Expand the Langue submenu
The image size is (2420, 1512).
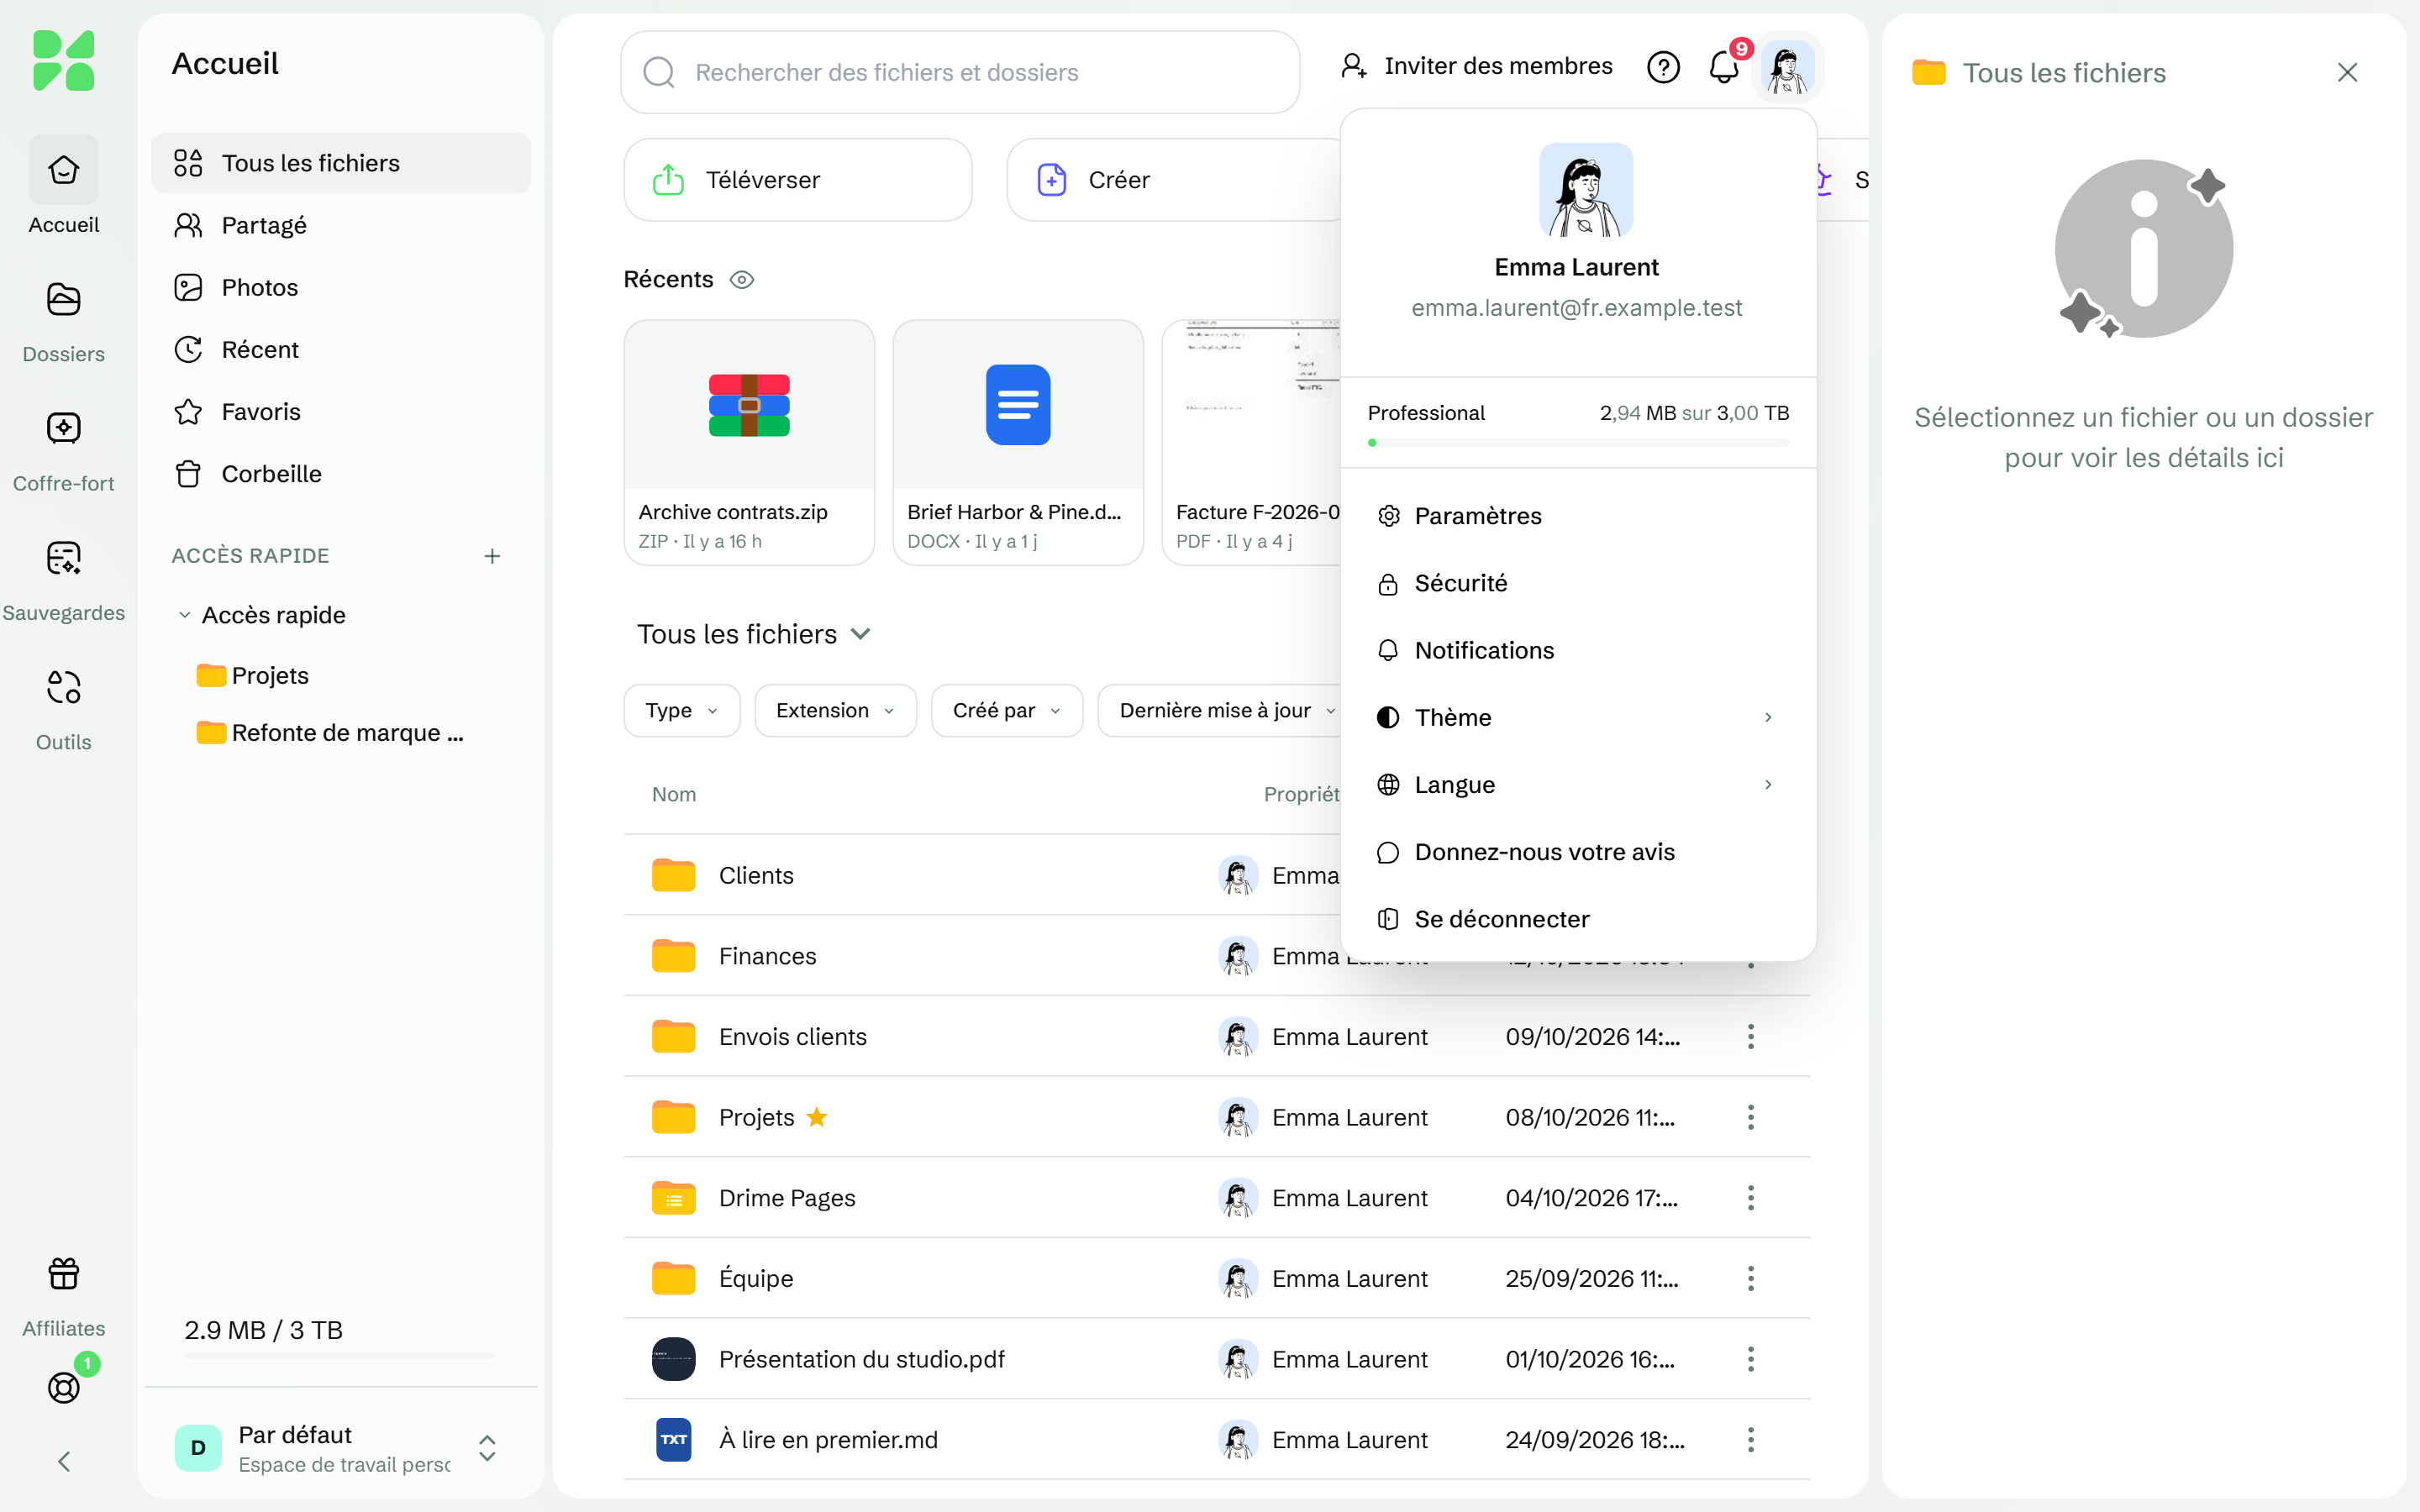pyautogui.click(x=1578, y=784)
